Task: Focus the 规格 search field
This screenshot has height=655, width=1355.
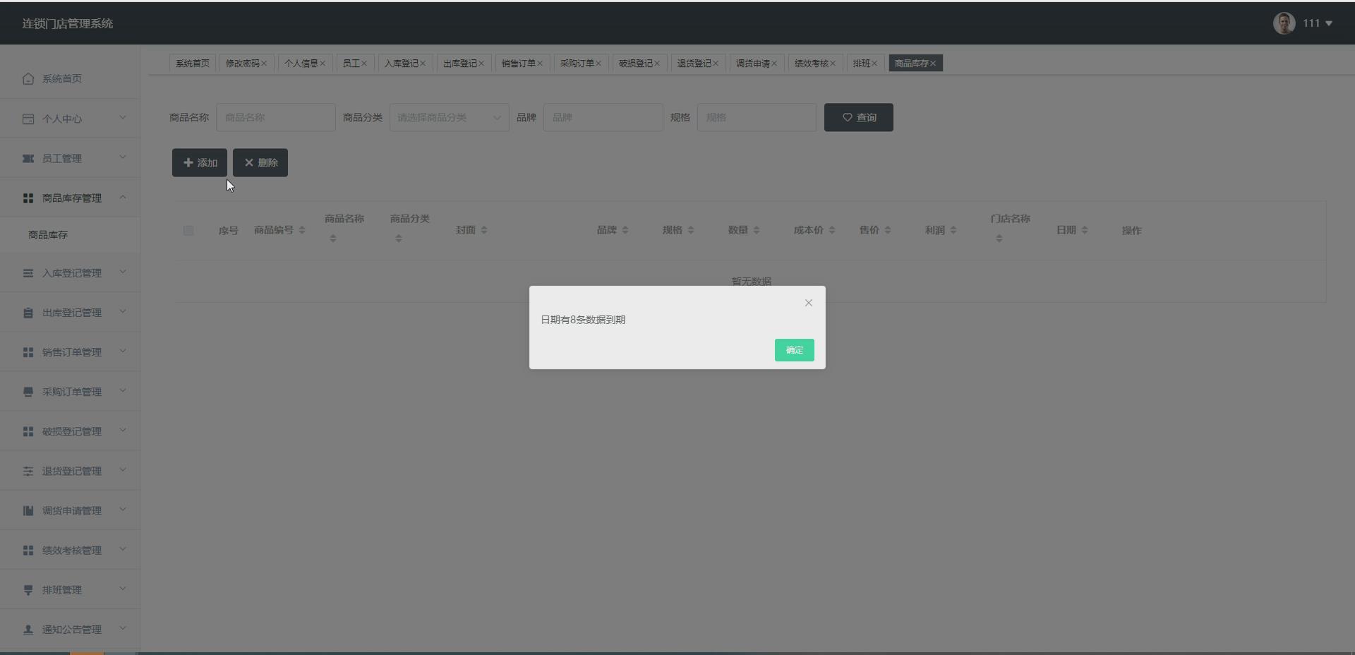Action: [x=757, y=117]
